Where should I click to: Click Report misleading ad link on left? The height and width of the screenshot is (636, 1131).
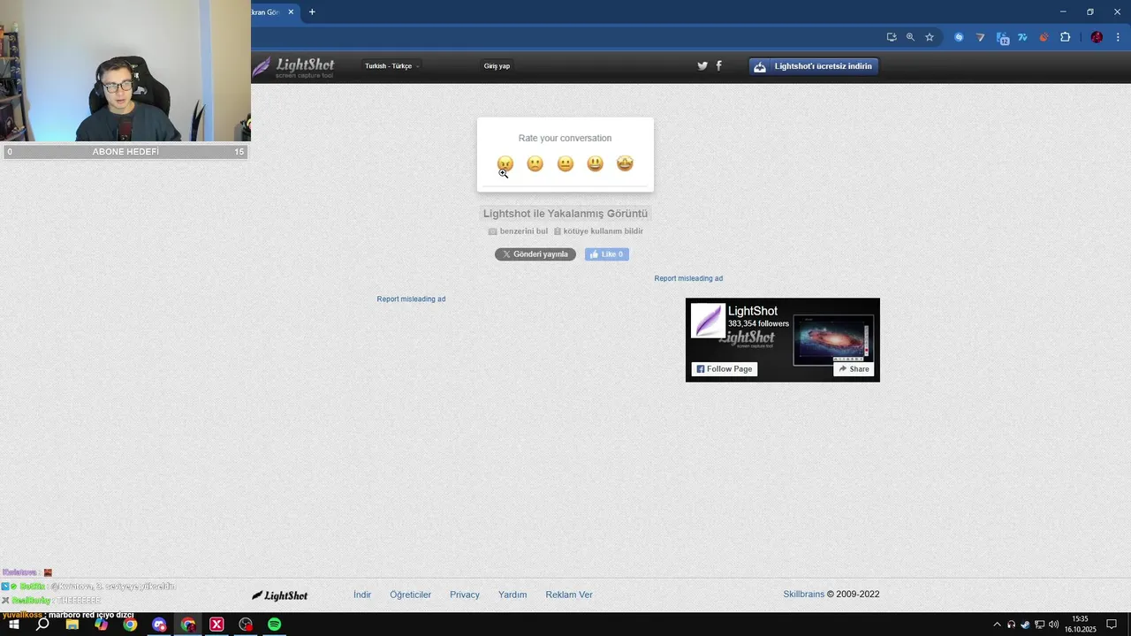click(411, 299)
